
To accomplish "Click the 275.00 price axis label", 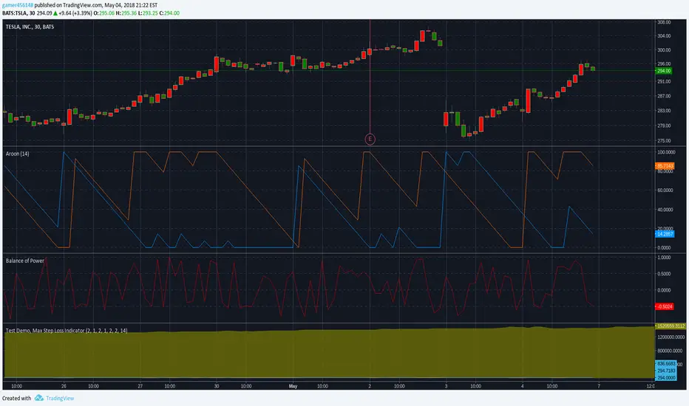I will (664, 141).
